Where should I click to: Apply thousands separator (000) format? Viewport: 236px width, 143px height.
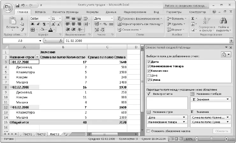[x=111, y=24]
